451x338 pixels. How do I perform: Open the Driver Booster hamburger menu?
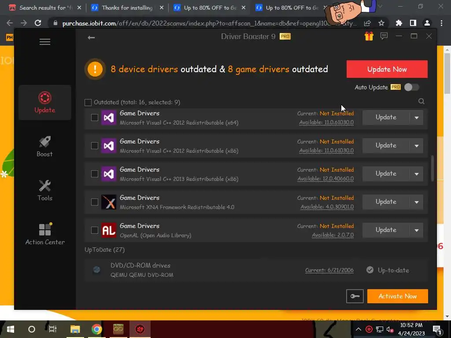45,42
